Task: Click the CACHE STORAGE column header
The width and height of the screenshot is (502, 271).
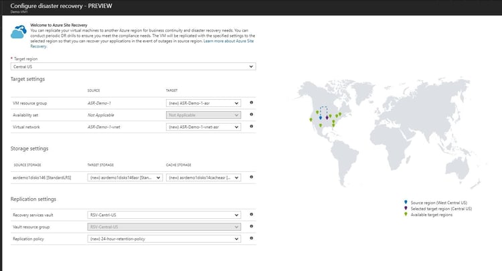Action: pos(178,165)
